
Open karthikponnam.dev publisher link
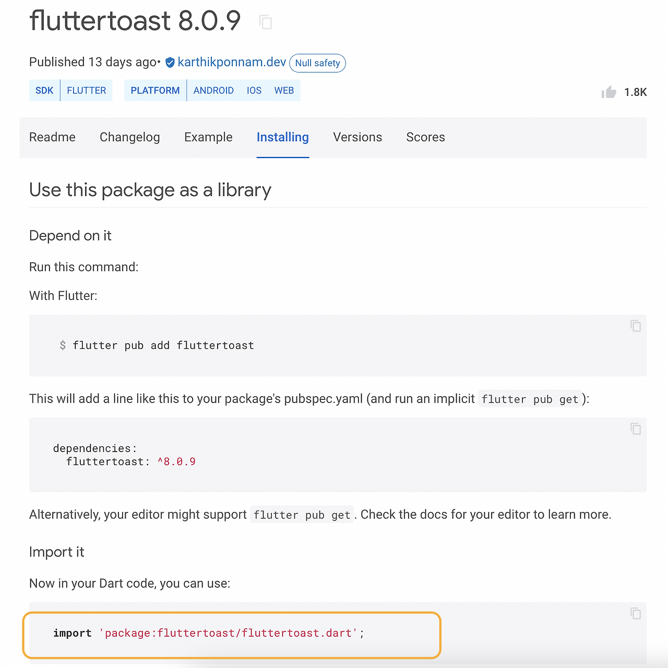(x=232, y=63)
